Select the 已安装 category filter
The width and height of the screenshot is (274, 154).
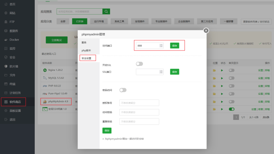(80, 21)
